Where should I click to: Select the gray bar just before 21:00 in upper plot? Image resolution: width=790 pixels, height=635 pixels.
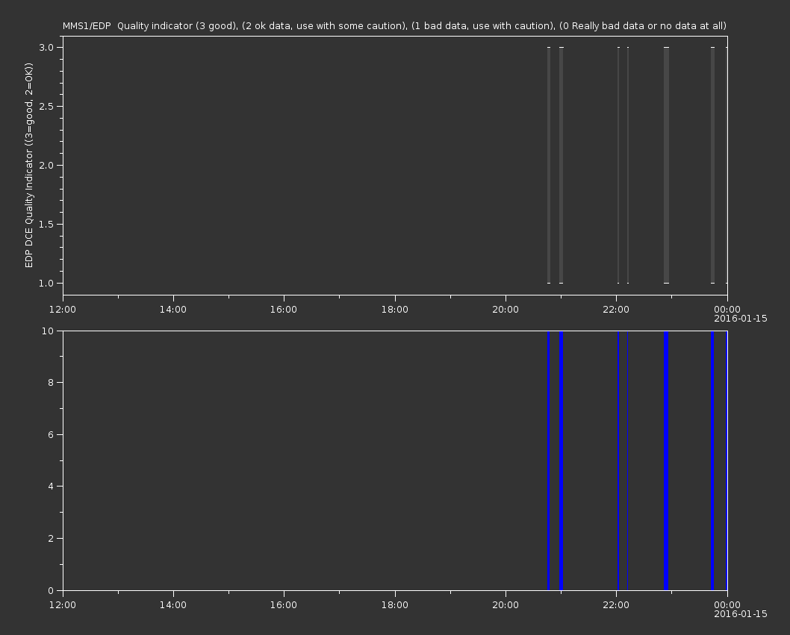pyautogui.click(x=549, y=165)
